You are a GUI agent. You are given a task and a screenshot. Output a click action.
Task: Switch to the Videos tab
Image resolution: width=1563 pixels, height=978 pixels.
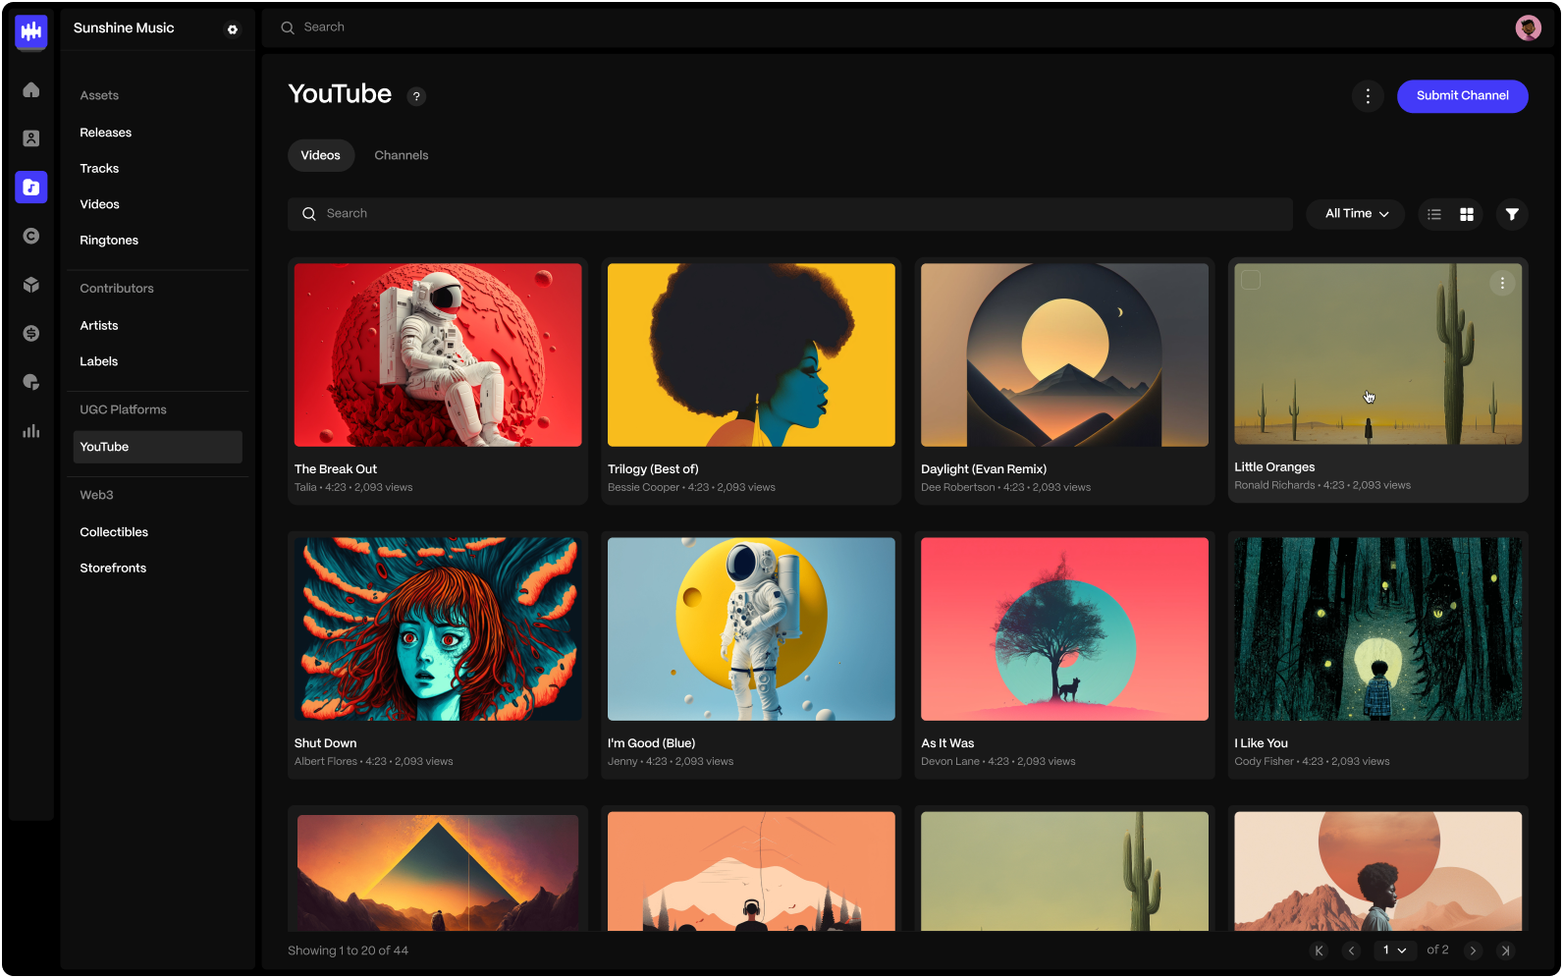[321, 155]
